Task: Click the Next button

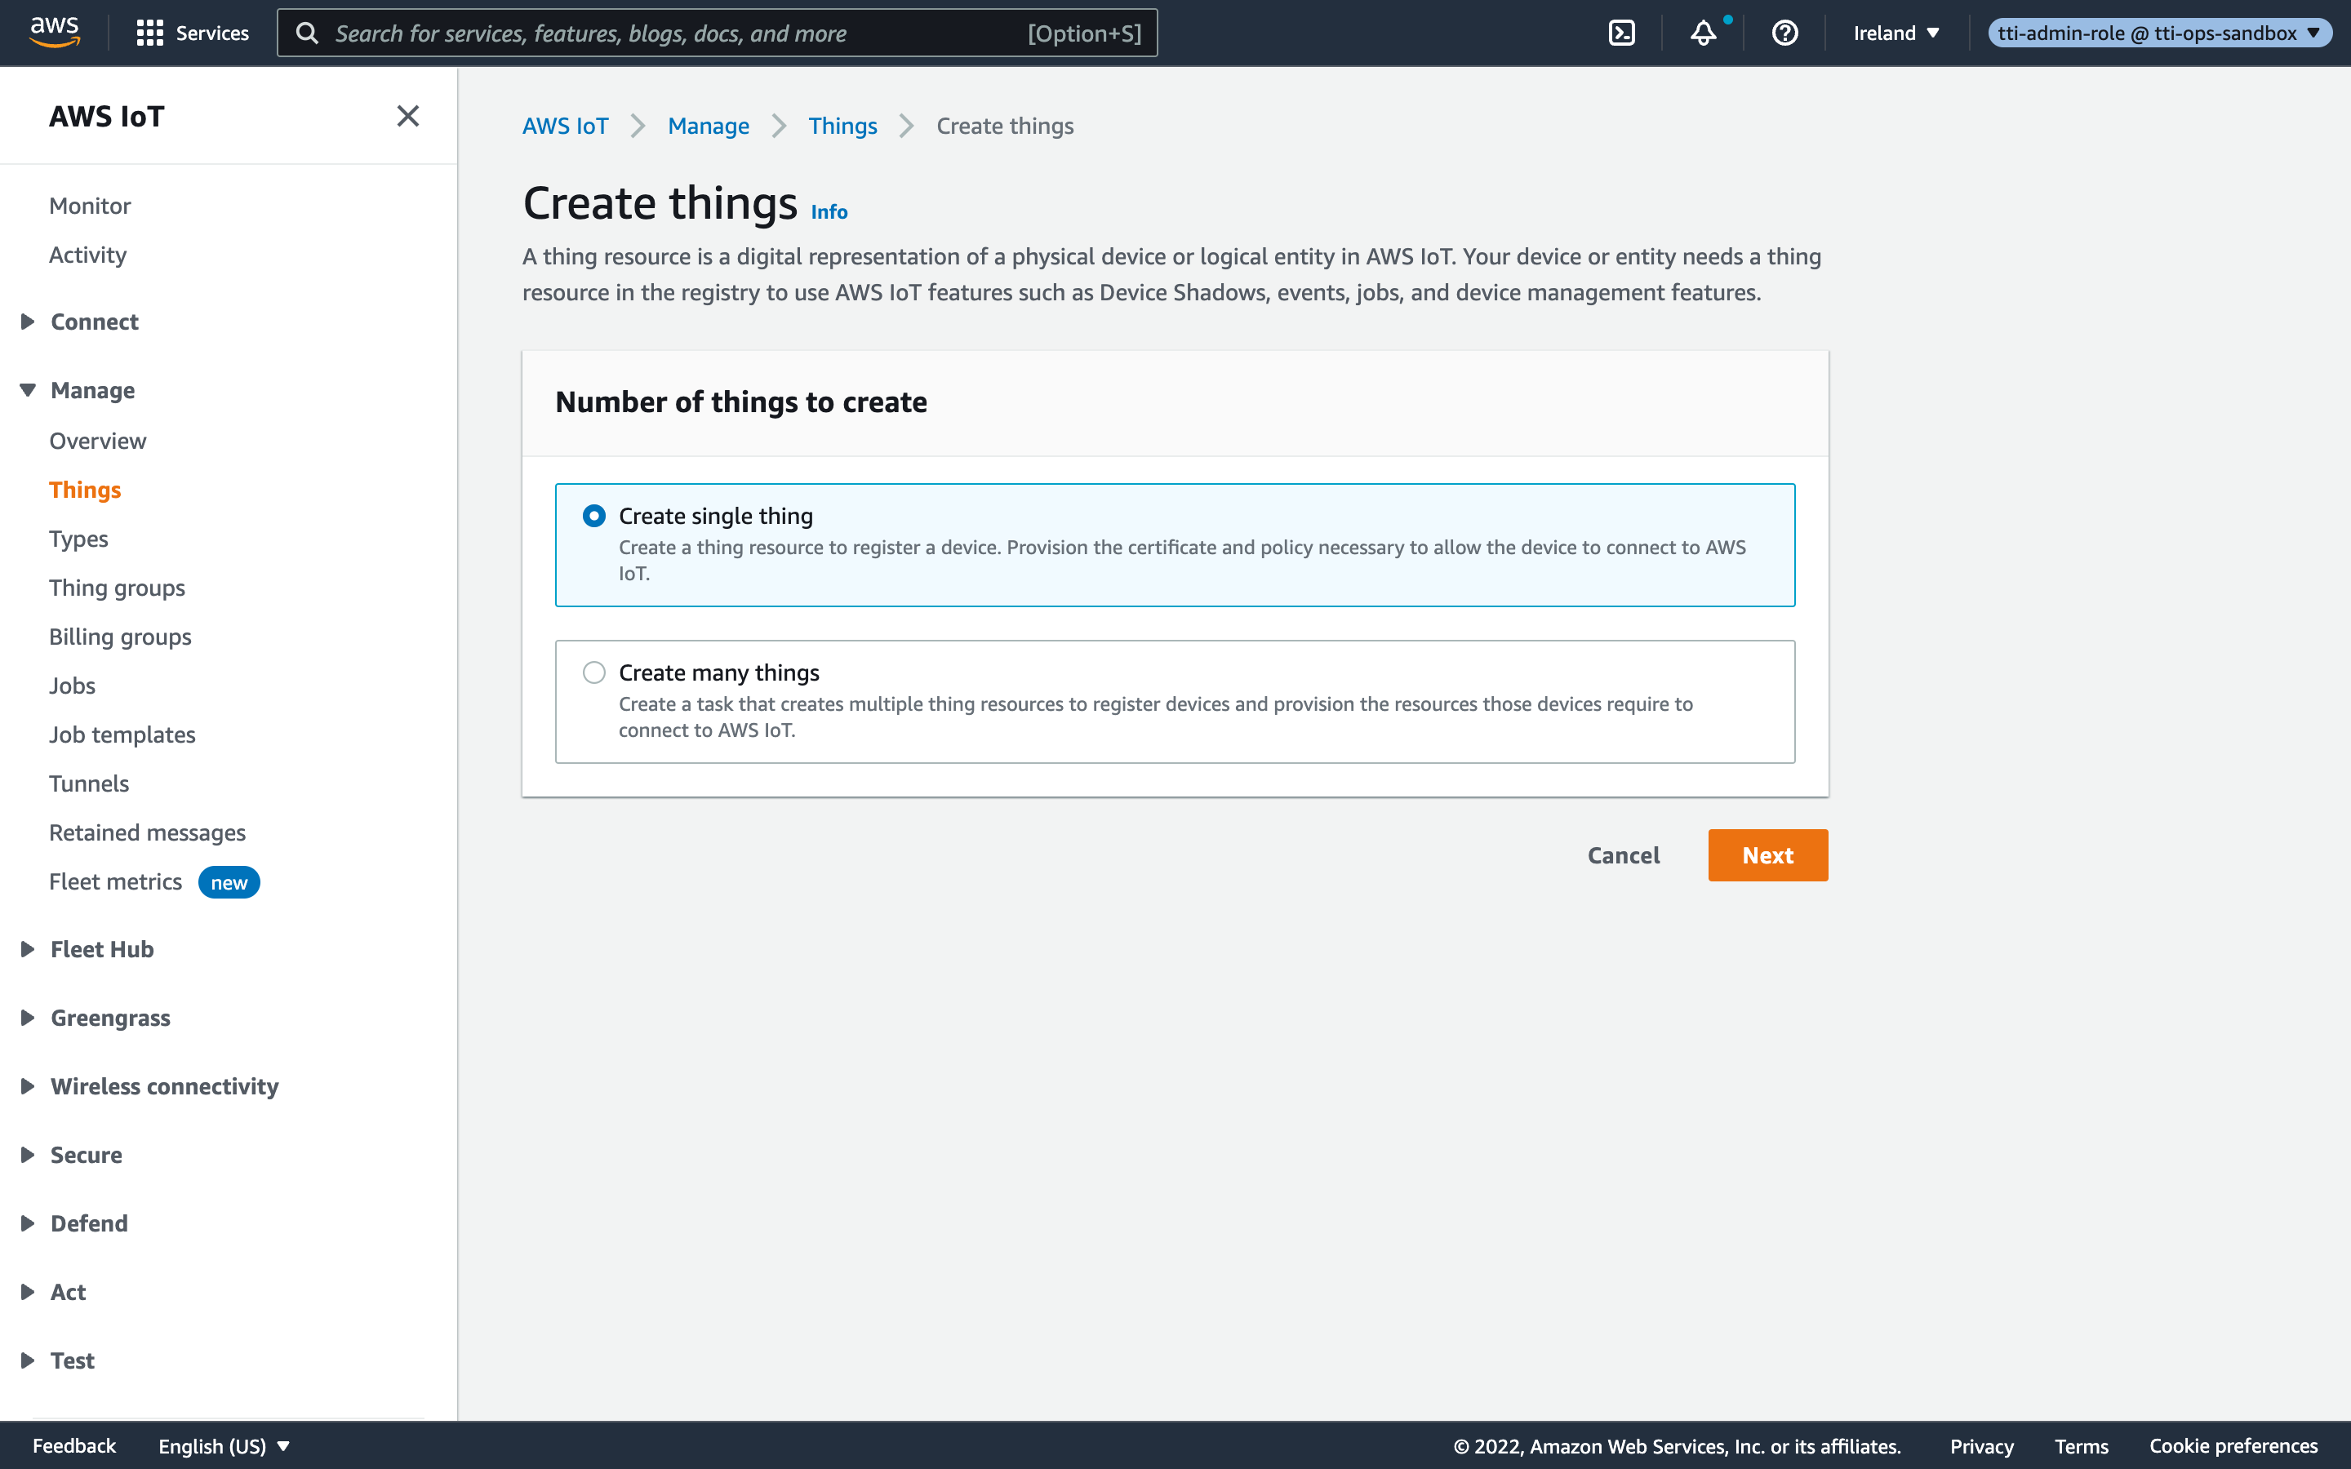Action: point(1767,855)
